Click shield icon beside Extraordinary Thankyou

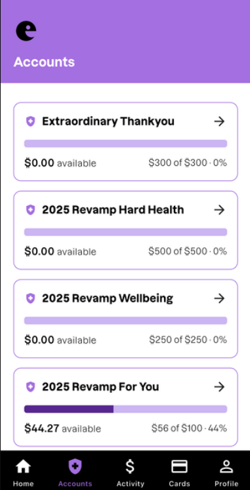point(30,121)
